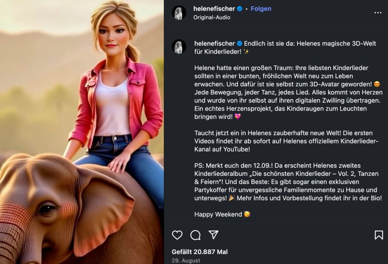
Task: Open the Original-Audio link
Action: coord(212,18)
